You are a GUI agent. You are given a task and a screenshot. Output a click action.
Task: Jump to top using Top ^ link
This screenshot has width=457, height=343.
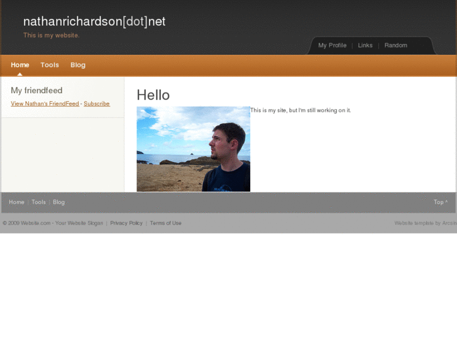click(x=441, y=202)
